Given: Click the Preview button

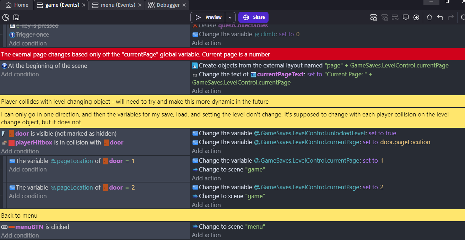Looking at the screenshot, I should pyautogui.click(x=208, y=17).
